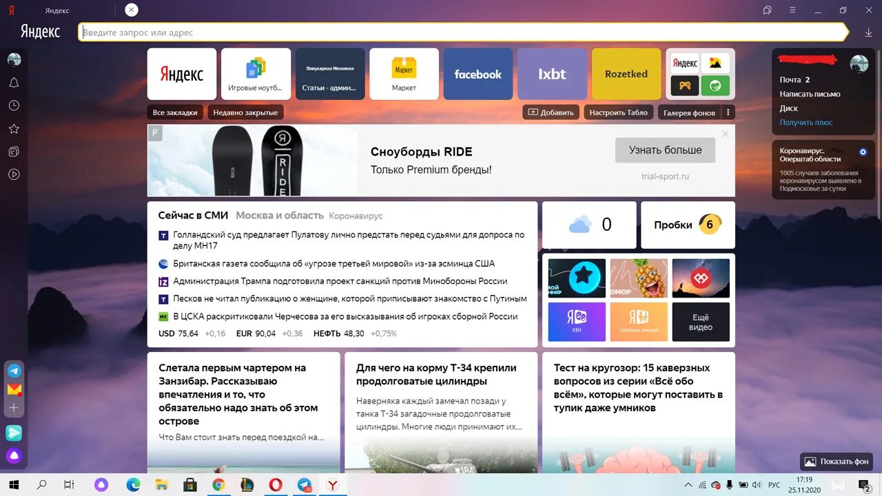Viewport: 882px width, 496px height.
Task: Open Диск link in account panel
Action: 789,108
